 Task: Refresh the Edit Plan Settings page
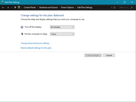coord(115,8)
